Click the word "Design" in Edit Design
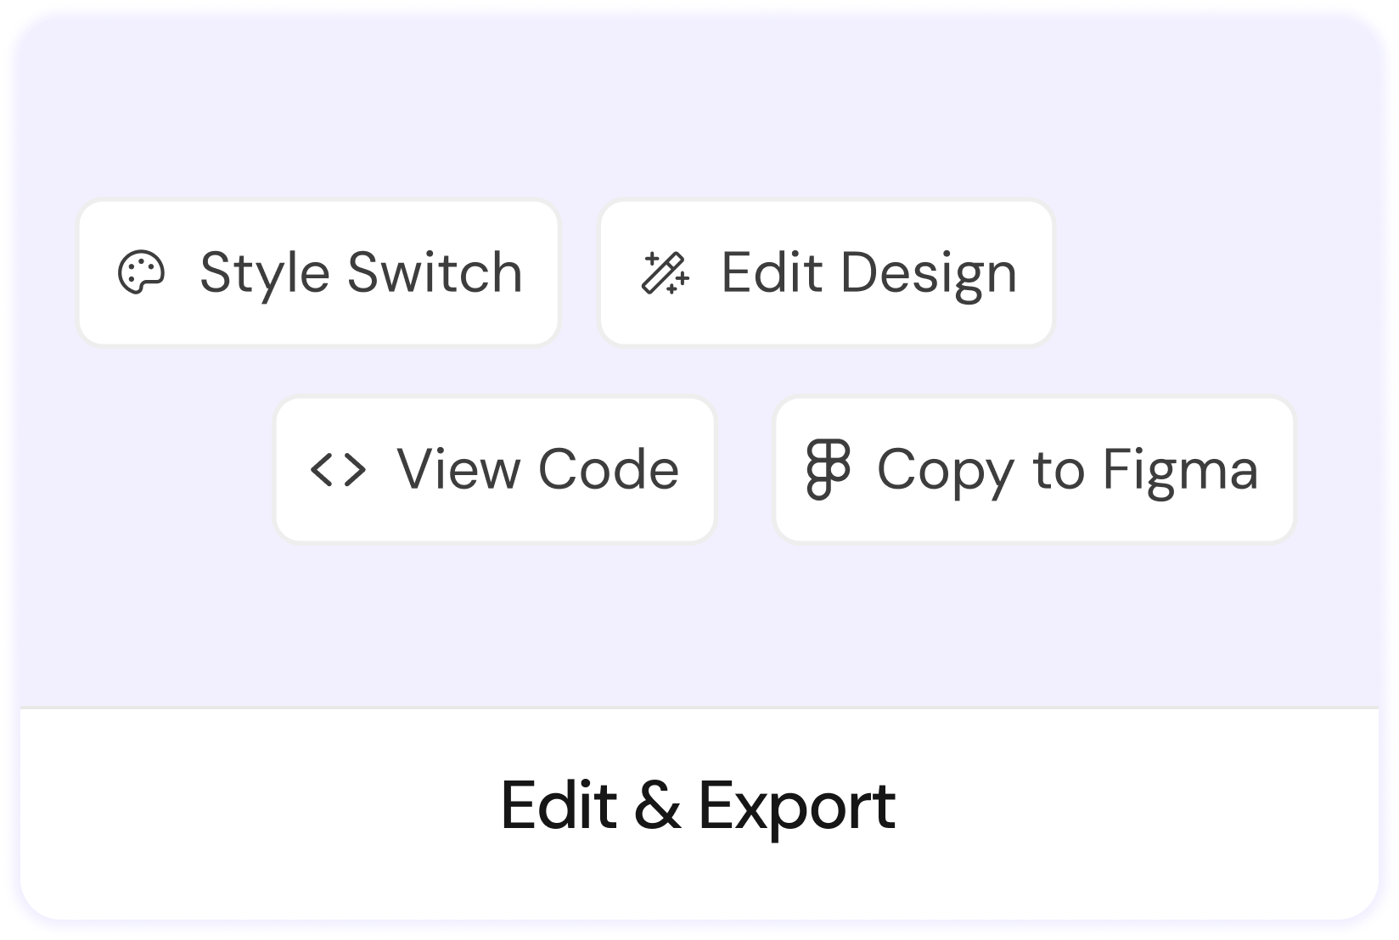The width and height of the screenshot is (1399, 940). coord(929,275)
